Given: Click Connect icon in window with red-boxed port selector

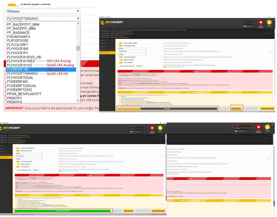Looking at the screenshot, I should (267, 127).
